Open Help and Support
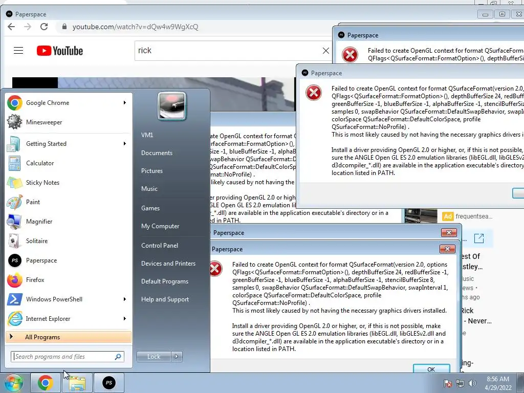The height and width of the screenshot is (393, 524). [165, 299]
